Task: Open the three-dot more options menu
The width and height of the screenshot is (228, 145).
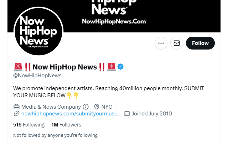Action: (x=161, y=43)
